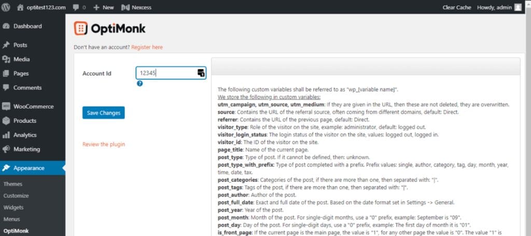Click the admin avatar thumbnail

pos(518,8)
